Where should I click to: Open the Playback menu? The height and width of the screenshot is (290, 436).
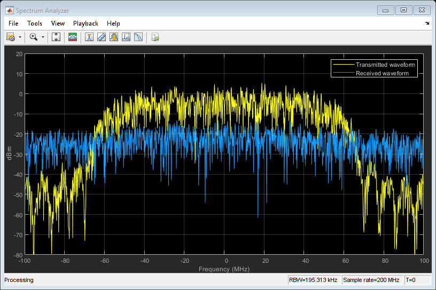pyautogui.click(x=85, y=23)
